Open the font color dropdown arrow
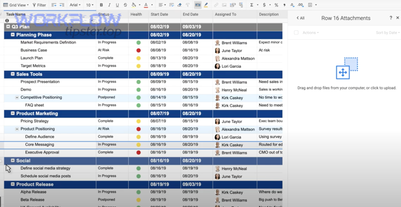Screen dimensions: 401x207 (x=152, y=5)
